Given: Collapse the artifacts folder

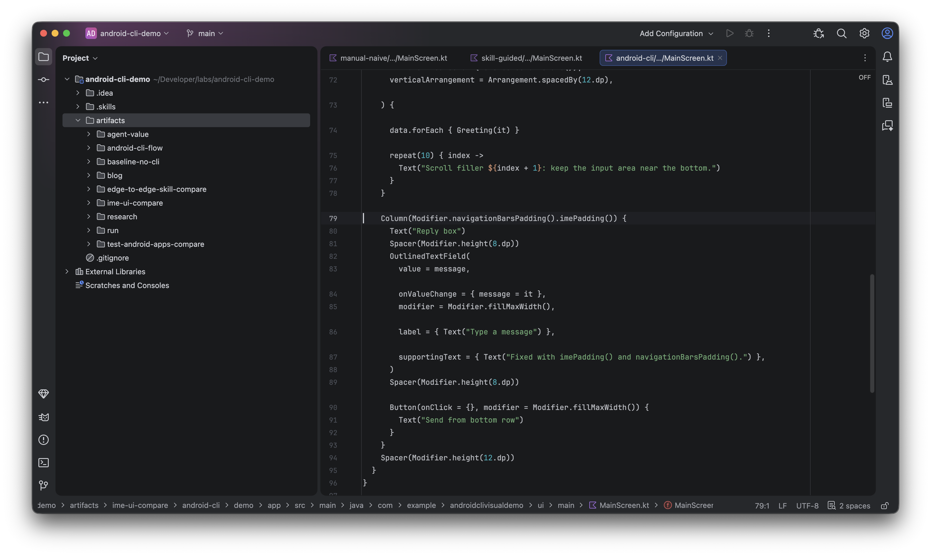Looking at the screenshot, I should point(78,120).
